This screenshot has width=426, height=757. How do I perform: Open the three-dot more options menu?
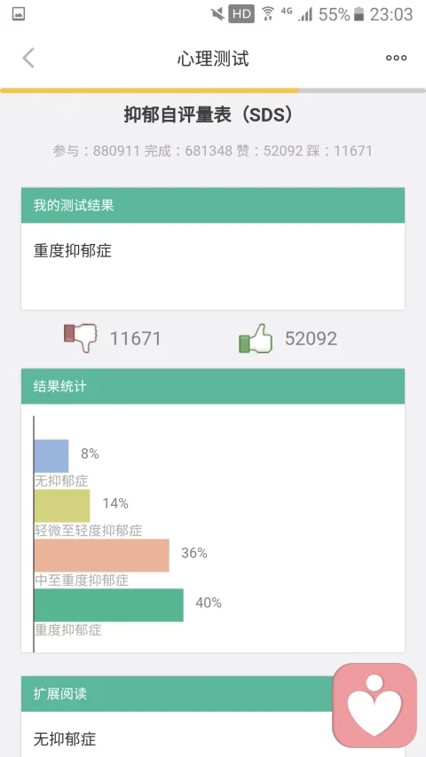396,58
